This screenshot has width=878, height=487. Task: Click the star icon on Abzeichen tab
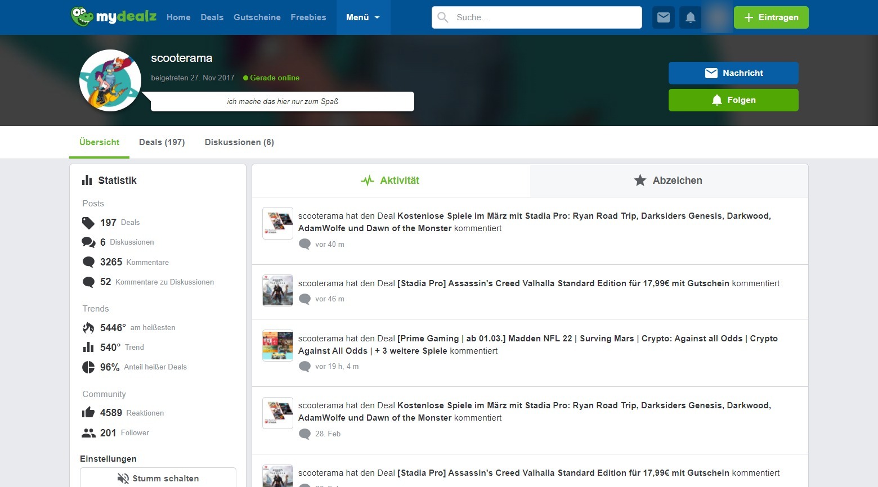tap(640, 180)
